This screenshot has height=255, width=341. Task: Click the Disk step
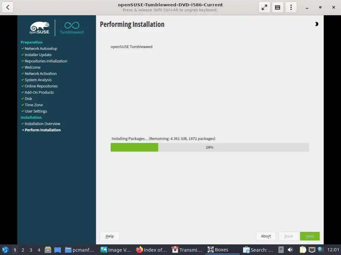click(28, 99)
